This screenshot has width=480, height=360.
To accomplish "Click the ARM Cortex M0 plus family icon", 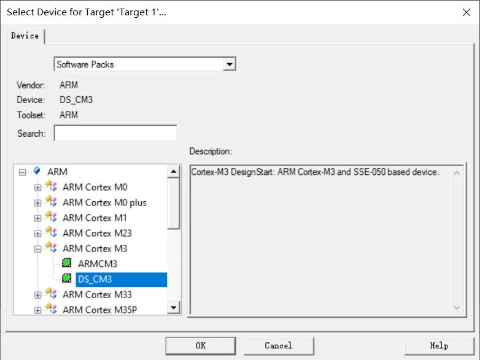I will (51, 201).
